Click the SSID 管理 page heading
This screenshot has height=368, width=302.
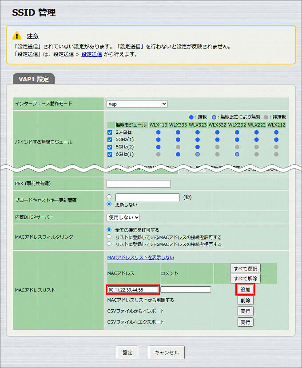[x=34, y=12]
